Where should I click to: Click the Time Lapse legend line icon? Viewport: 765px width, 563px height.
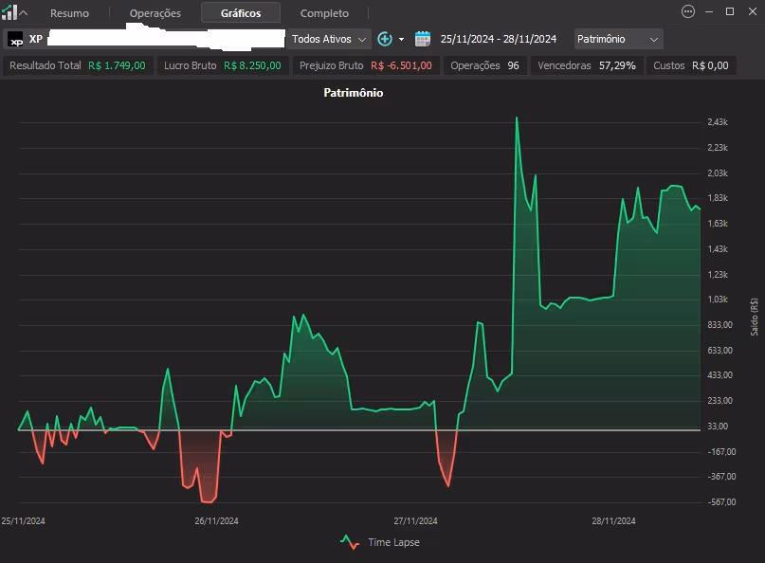pos(350,542)
